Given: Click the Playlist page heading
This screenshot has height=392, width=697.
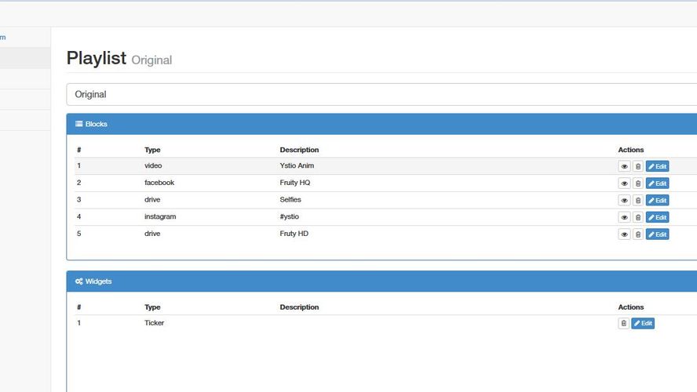Looking at the screenshot, I should tap(97, 58).
